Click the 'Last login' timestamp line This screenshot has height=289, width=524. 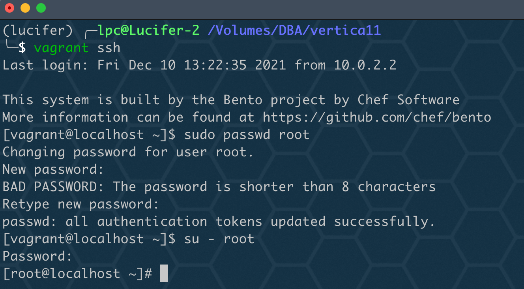coord(199,65)
